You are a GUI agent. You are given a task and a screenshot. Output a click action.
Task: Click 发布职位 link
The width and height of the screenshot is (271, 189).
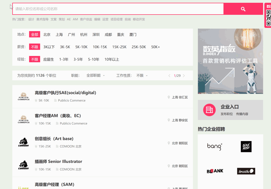[x=227, y=114]
